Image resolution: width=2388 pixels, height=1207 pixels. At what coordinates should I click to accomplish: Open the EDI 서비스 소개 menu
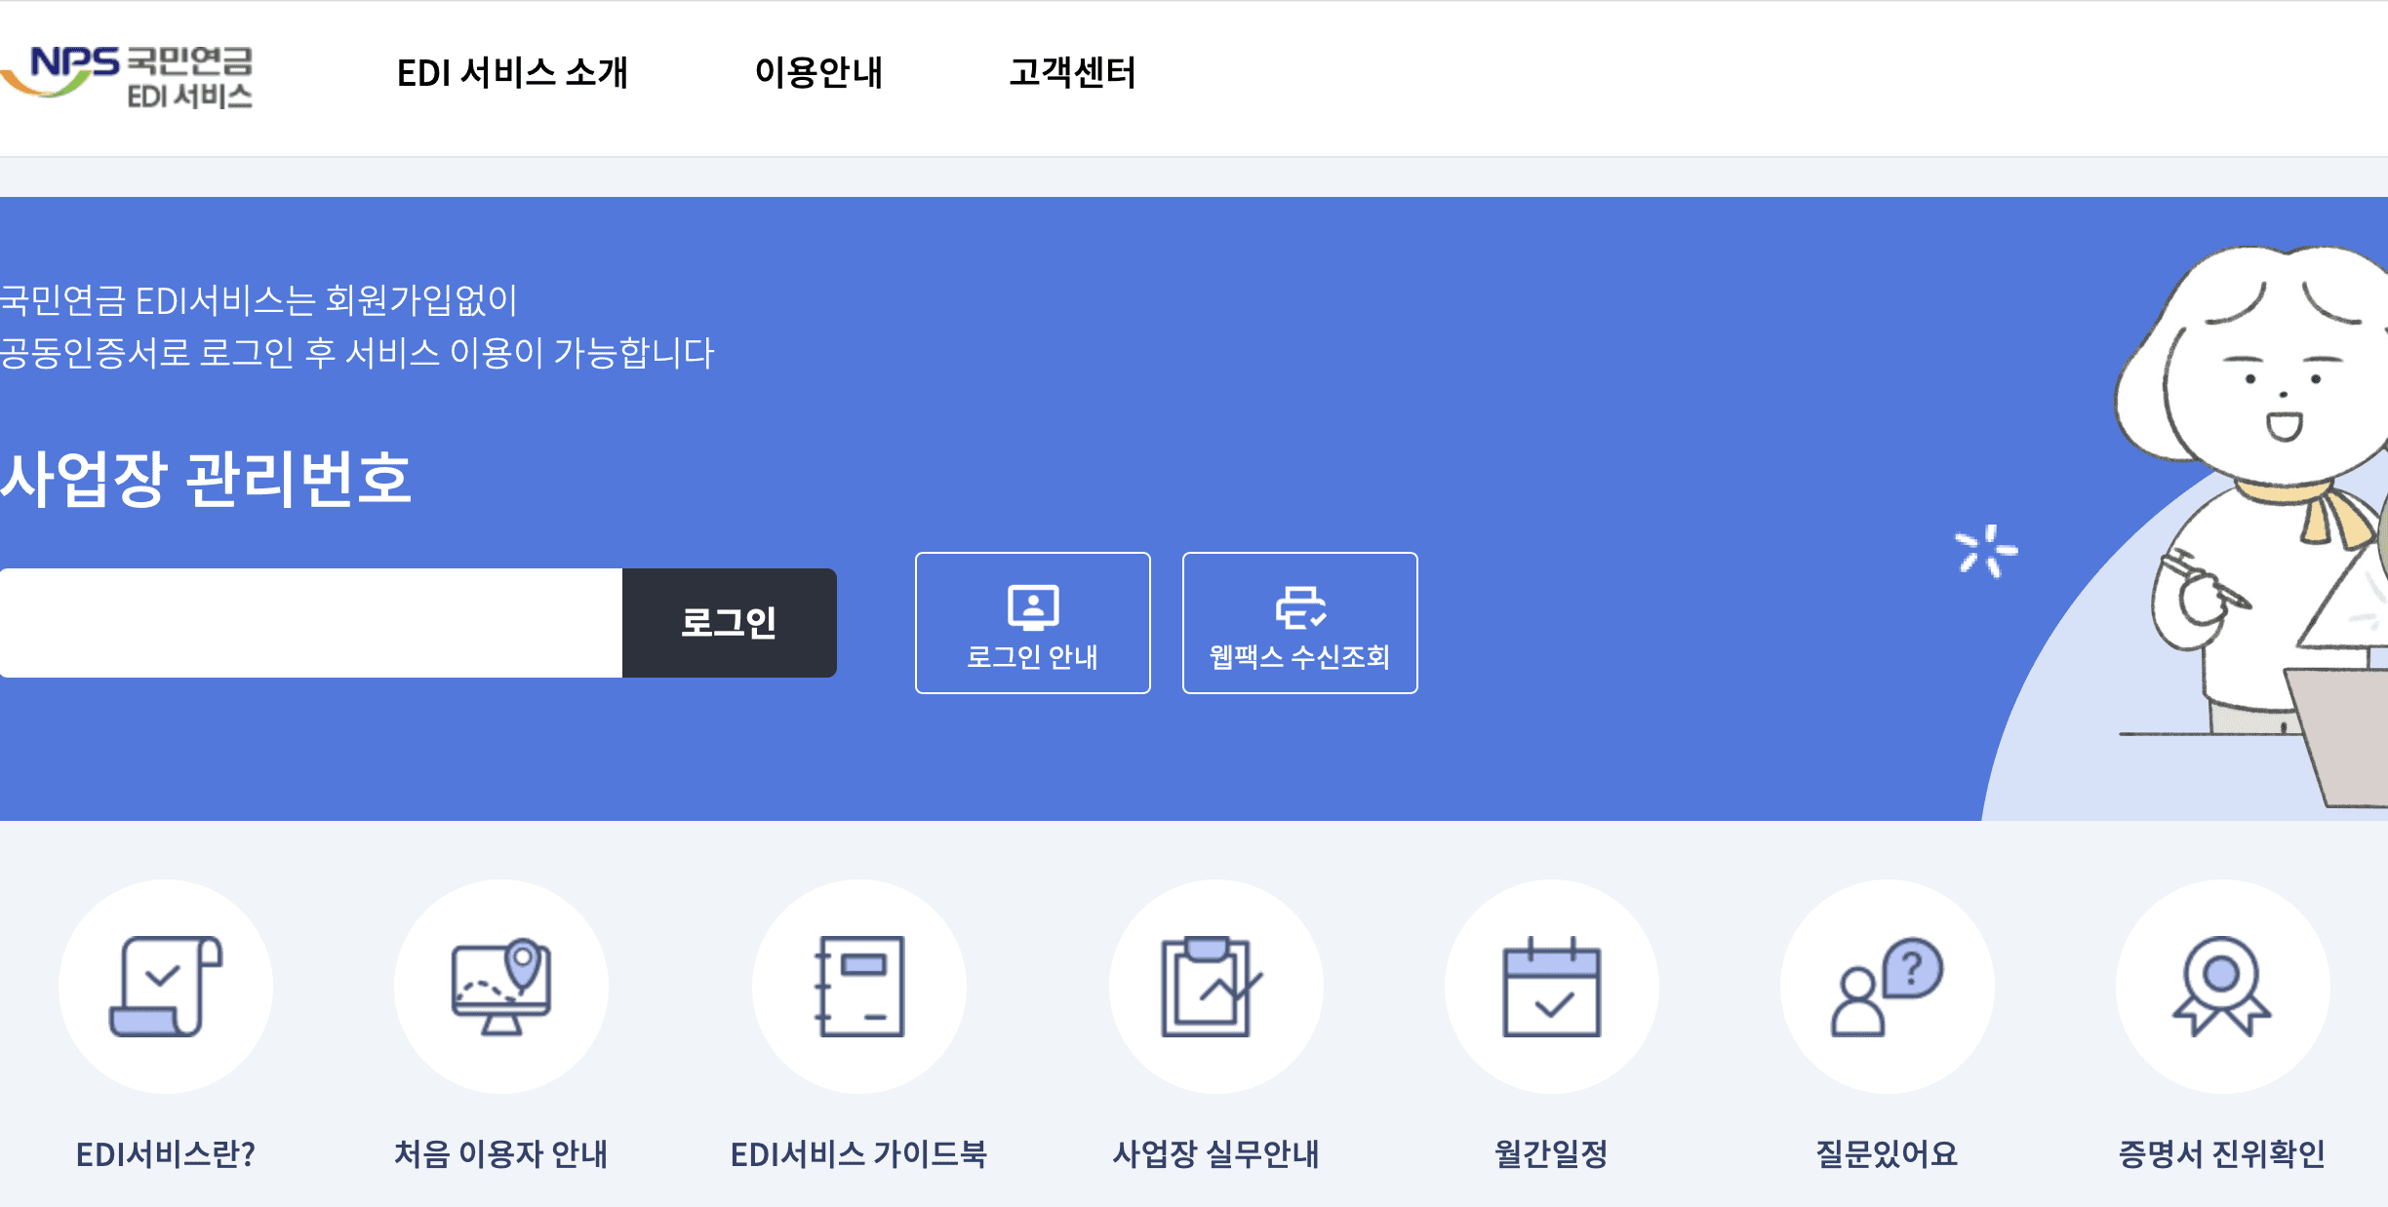[512, 73]
